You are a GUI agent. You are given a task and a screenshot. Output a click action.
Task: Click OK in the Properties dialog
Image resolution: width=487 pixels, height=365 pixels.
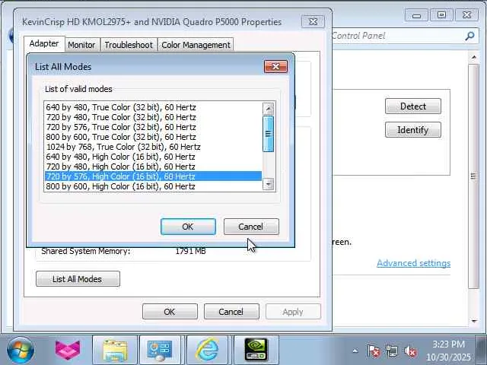[x=170, y=311]
